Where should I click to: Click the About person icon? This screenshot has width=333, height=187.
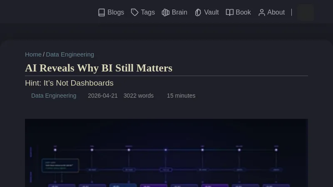coord(261,12)
